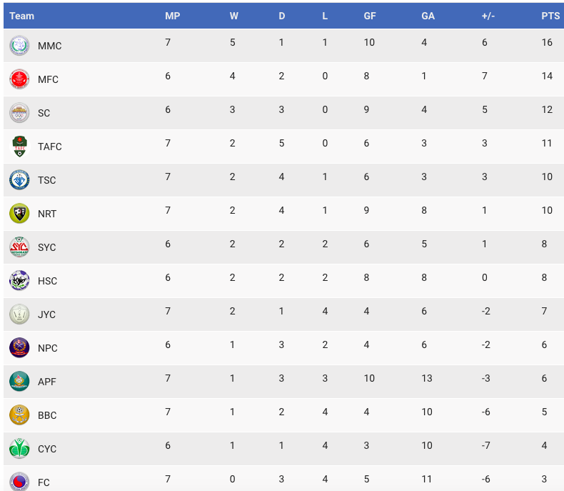Sort table by PTS column header

point(550,16)
